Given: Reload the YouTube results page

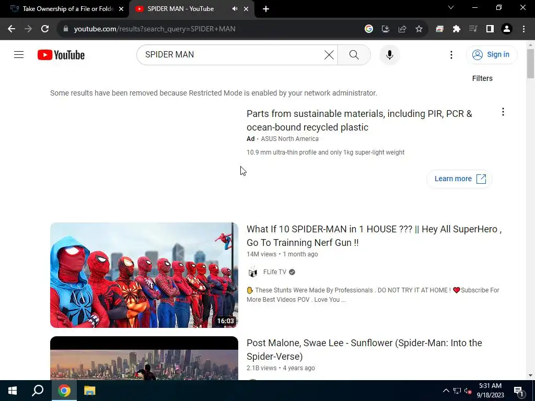Looking at the screenshot, I should [x=45, y=29].
